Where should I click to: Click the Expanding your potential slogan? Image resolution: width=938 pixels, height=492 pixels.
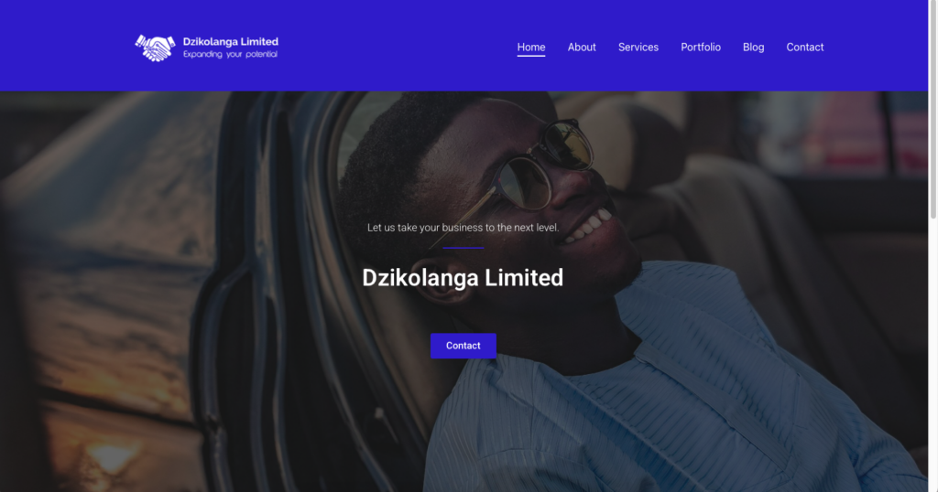pyautogui.click(x=230, y=54)
